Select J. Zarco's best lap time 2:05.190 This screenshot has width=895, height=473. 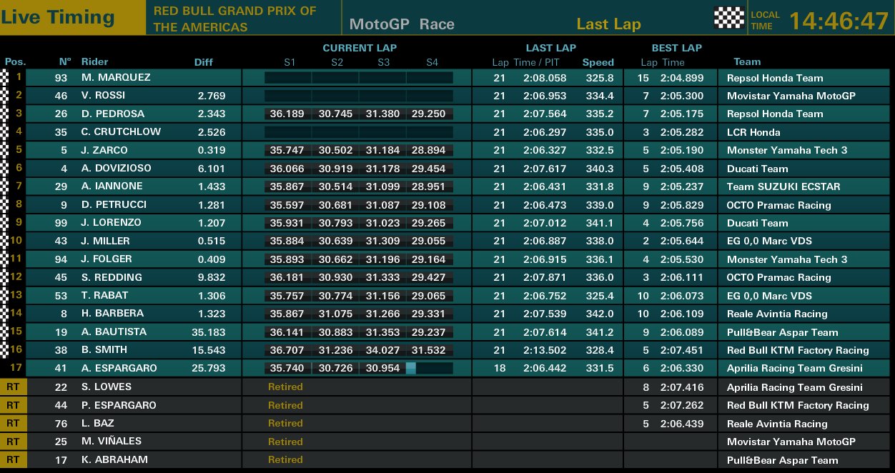681,150
